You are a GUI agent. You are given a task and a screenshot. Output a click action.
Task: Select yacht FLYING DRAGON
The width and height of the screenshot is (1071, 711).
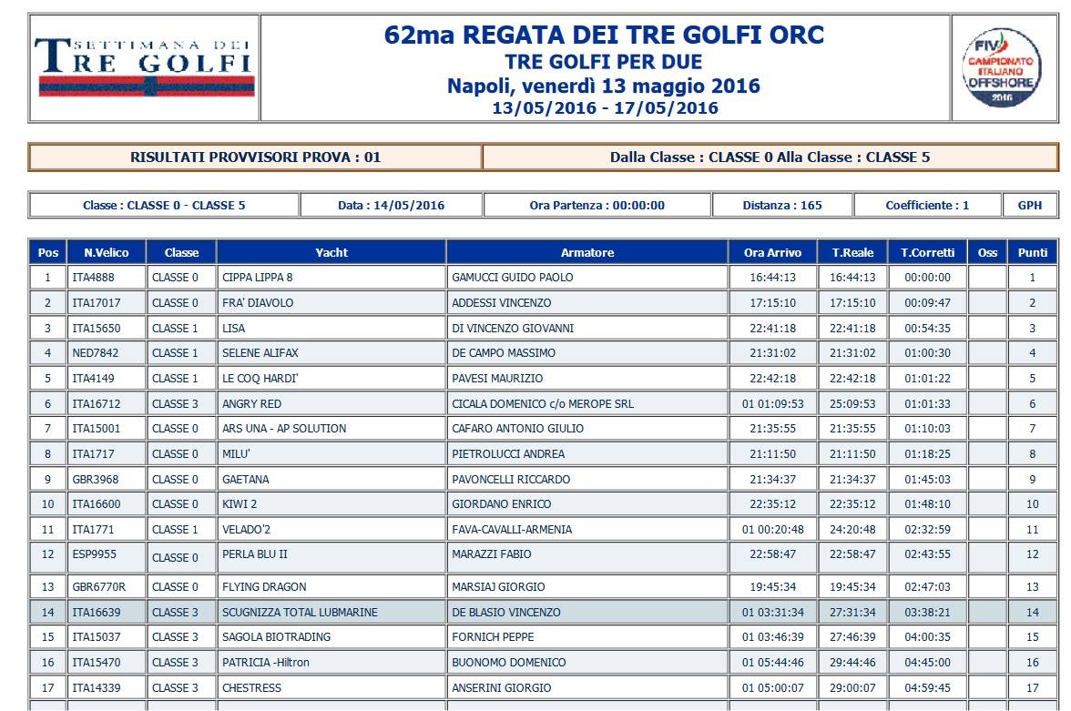[x=264, y=586]
